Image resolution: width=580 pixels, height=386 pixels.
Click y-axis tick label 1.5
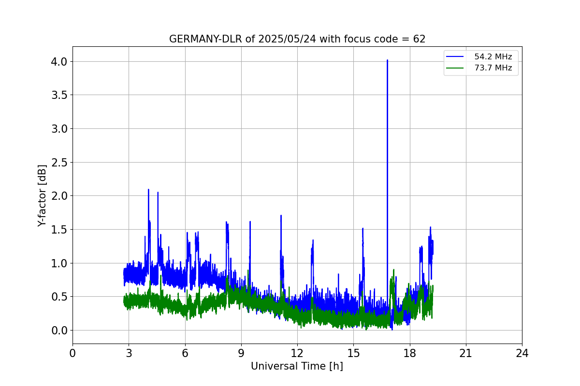coord(59,229)
